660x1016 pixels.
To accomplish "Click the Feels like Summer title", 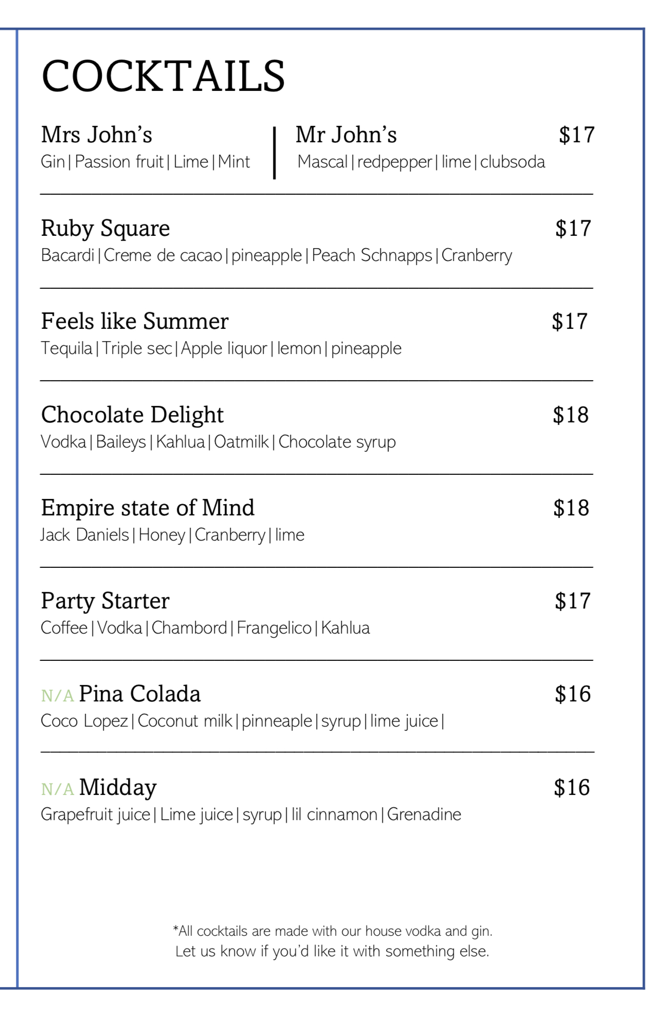I will [135, 321].
